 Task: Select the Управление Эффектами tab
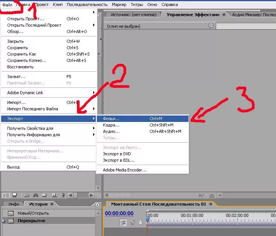pos(193,15)
